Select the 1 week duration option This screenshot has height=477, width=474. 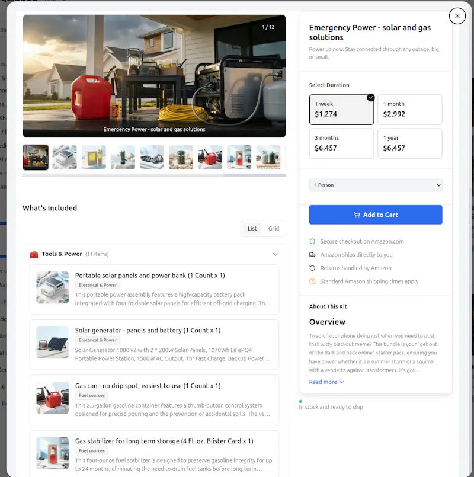341,110
